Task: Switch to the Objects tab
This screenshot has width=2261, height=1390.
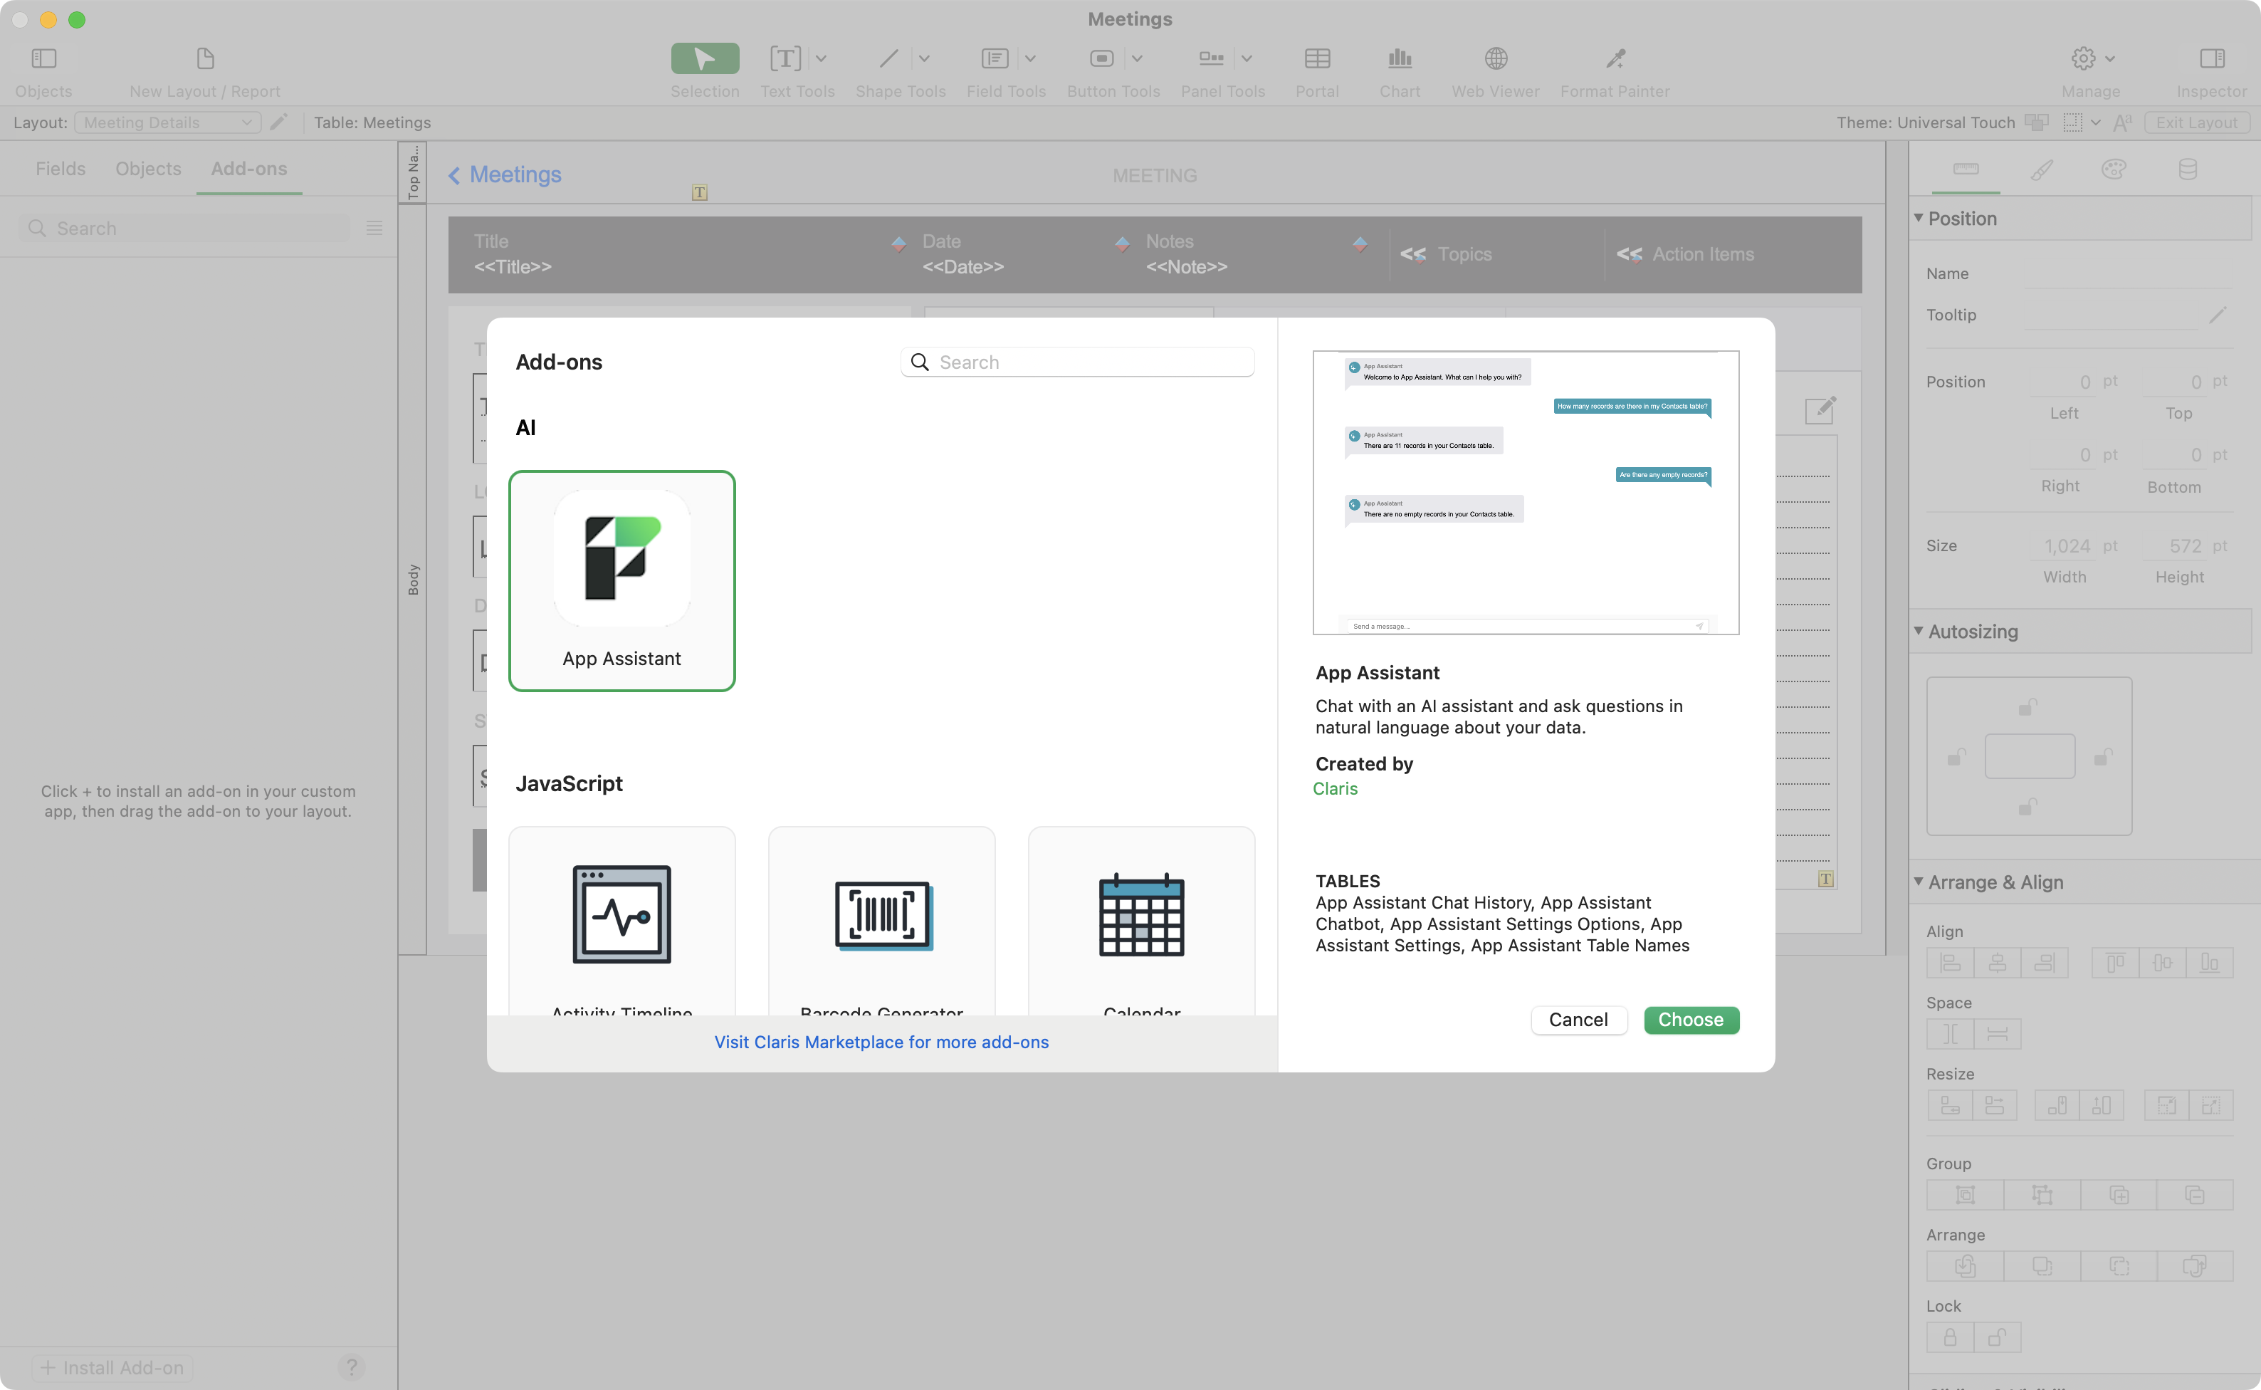Action: [148, 169]
